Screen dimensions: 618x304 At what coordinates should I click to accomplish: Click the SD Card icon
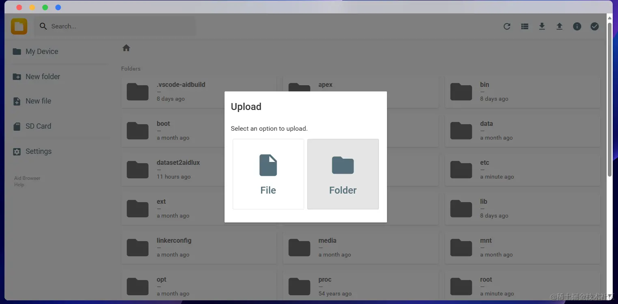point(17,127)
